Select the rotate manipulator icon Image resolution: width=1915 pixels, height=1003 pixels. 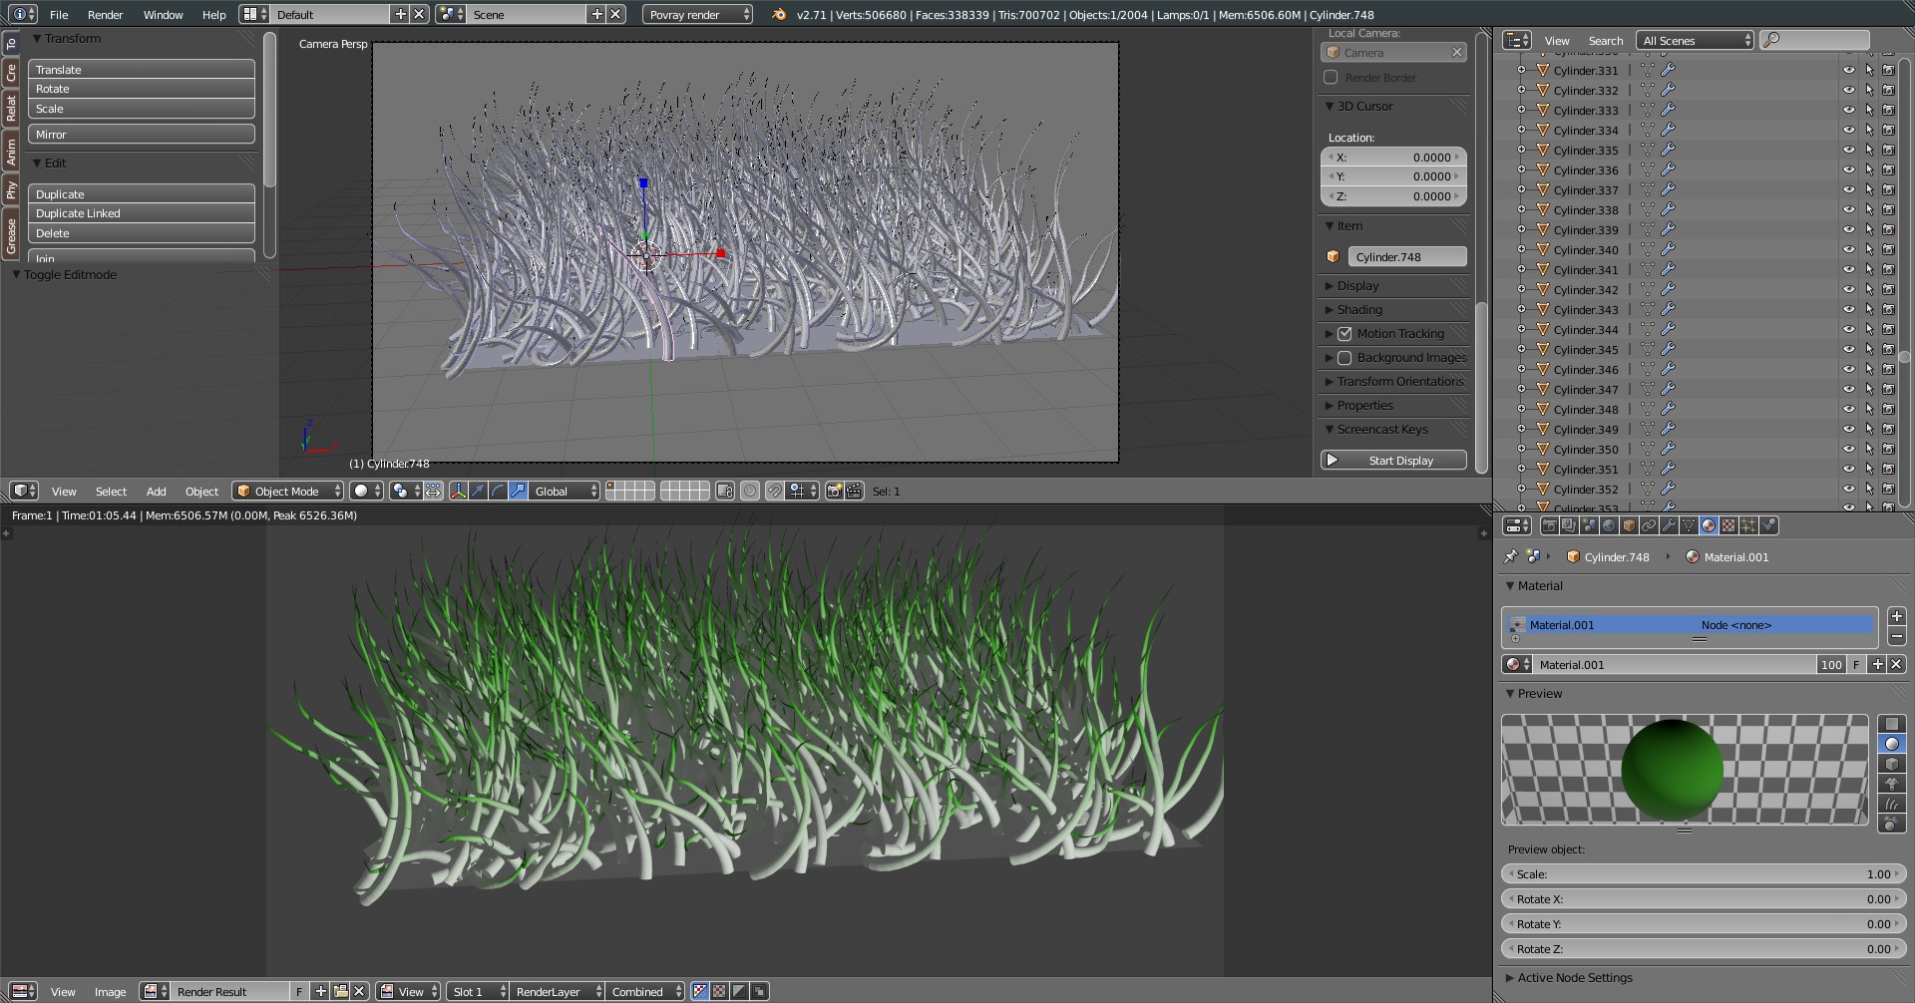pos(498,491)
